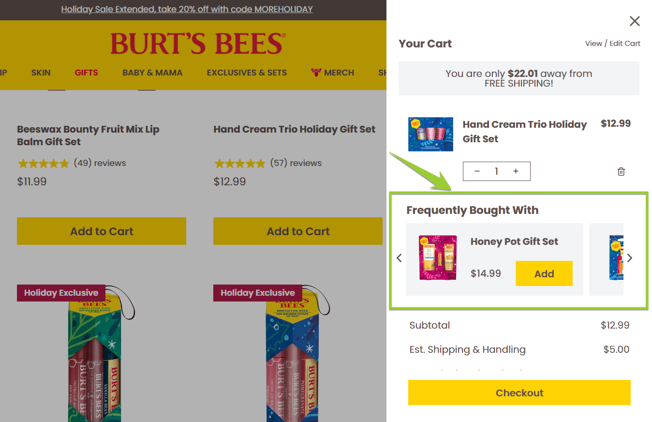Click the Burt's Bees logo

(198, 44)
